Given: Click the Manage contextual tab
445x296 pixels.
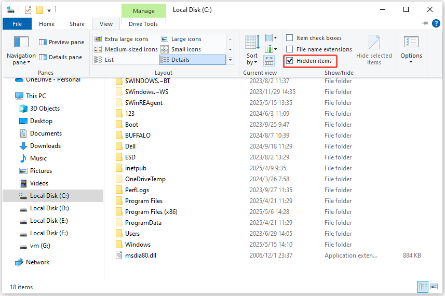Looking at the screenshot, I should point(144,11).
